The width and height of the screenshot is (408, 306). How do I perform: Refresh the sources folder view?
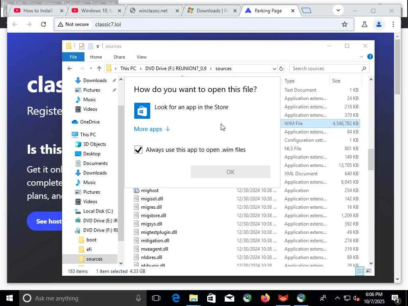point(281,69)
